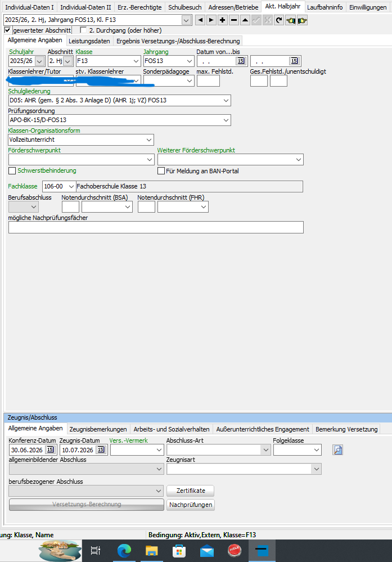This screenshot has width=392, height=562.
Task: Open the Schuljahr dropdown
Action: point(40,61)
